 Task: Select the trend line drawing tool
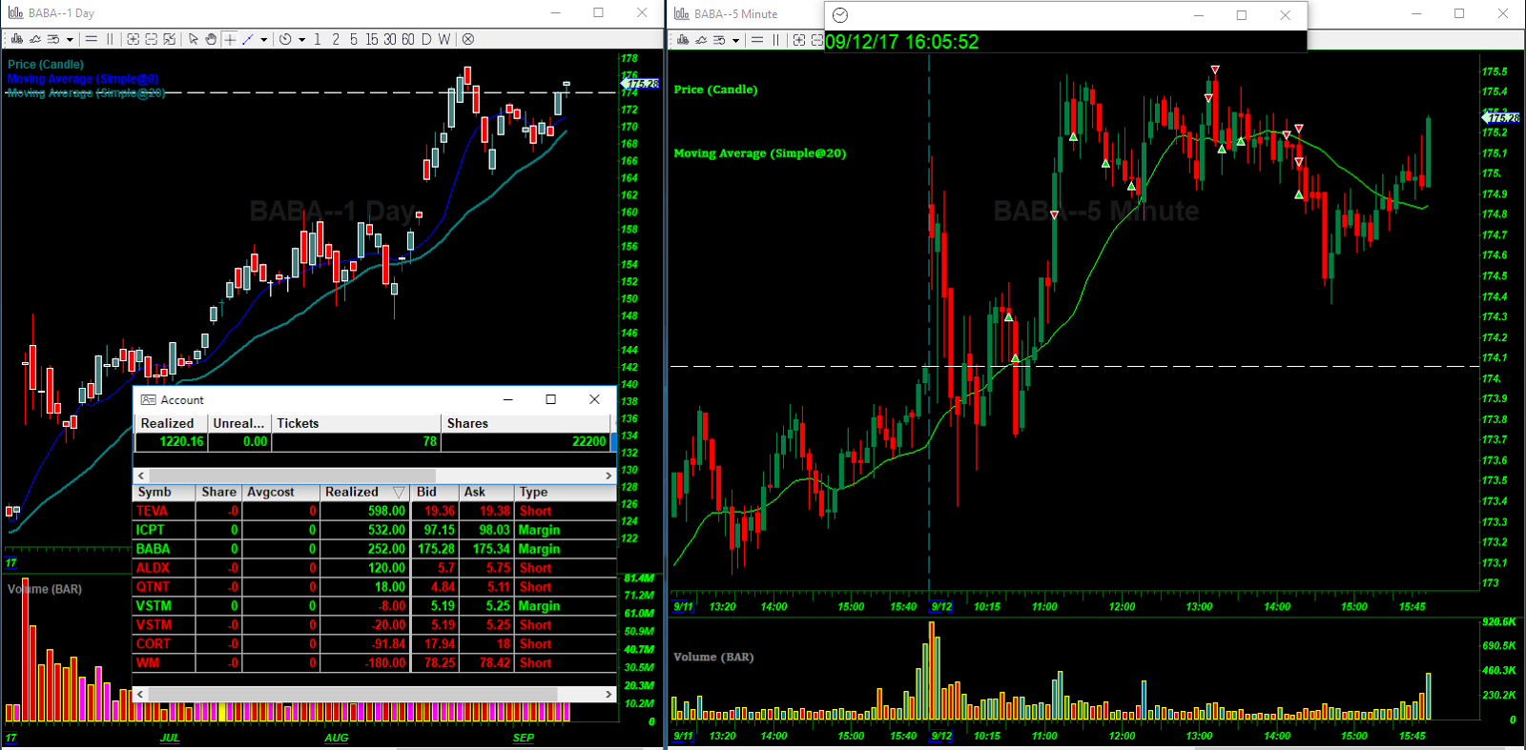(x=248, y=39)
